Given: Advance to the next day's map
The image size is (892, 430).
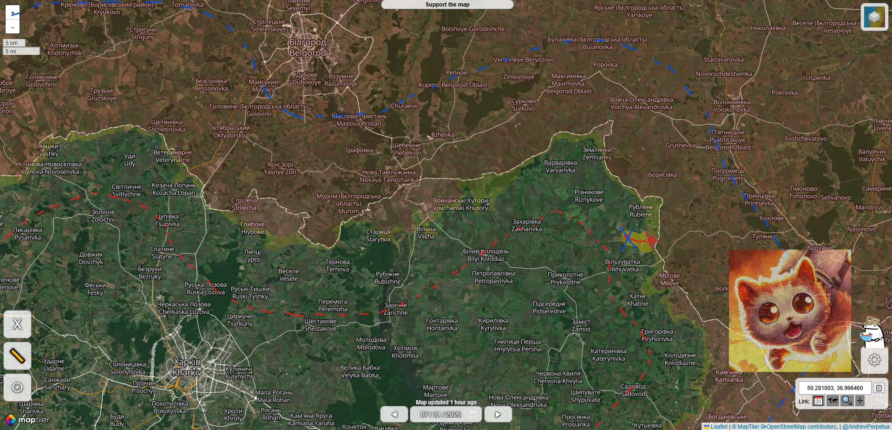Looking at the screenshot, I should [x=498, y=414].
